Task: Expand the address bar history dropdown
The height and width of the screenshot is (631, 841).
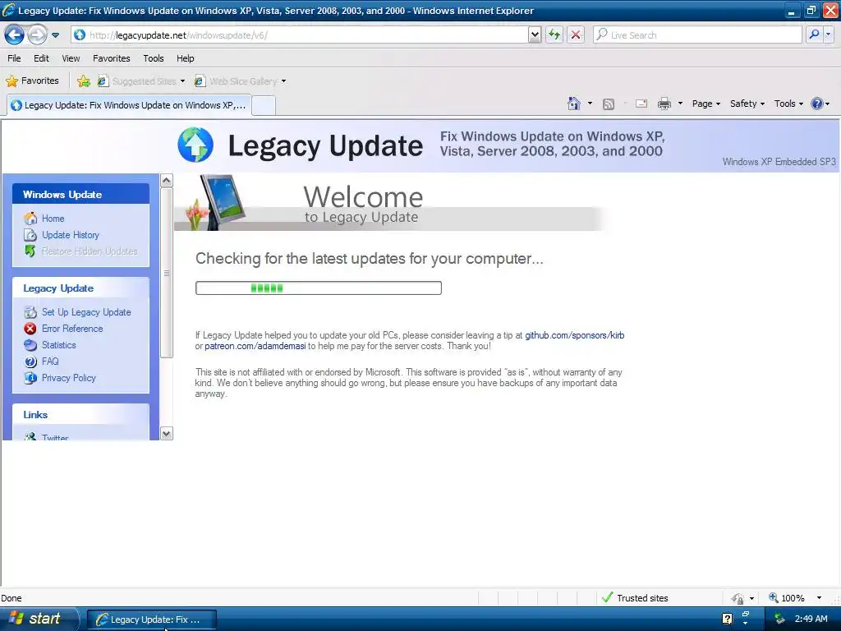Action: [534, 35]
